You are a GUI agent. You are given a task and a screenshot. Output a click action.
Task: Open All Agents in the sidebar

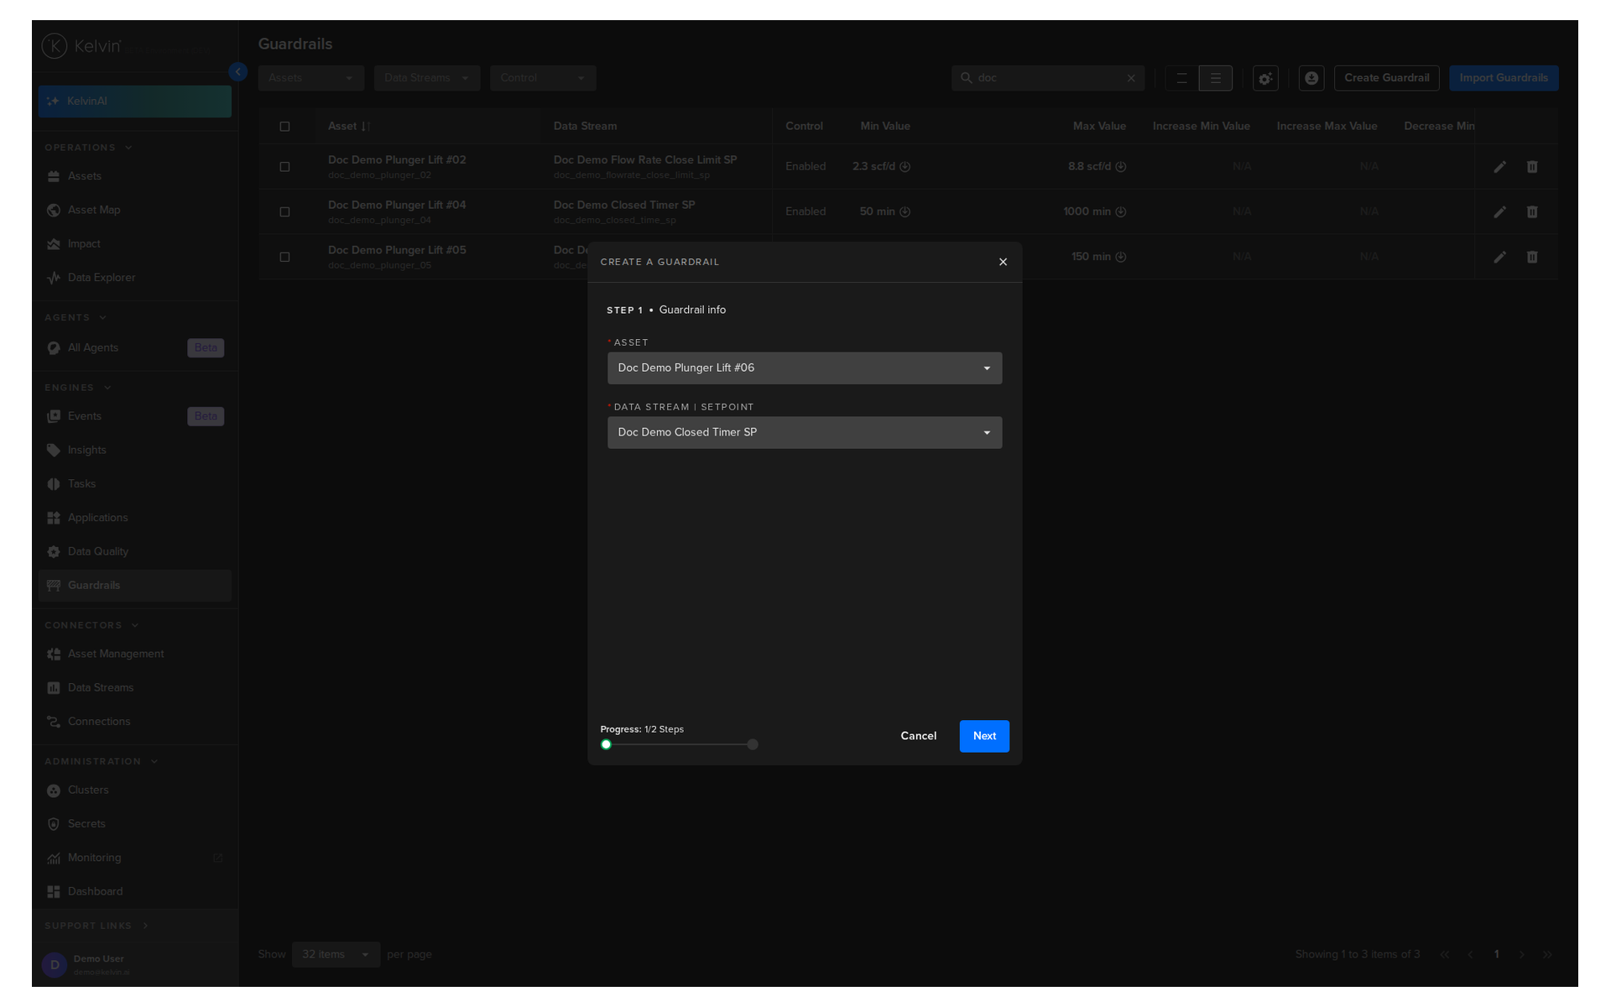pos(134,348)
